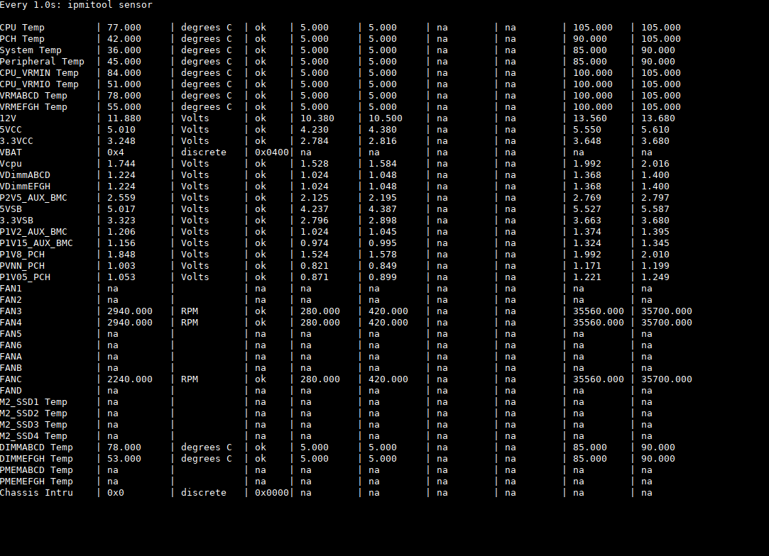Viewport: 769px width, 556px height.
Task: Select the 11.880 reading for 12V
Action: [124, 118]
